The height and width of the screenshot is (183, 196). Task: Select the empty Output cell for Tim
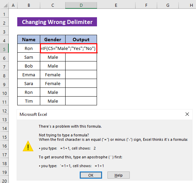[x=81, y=101]
